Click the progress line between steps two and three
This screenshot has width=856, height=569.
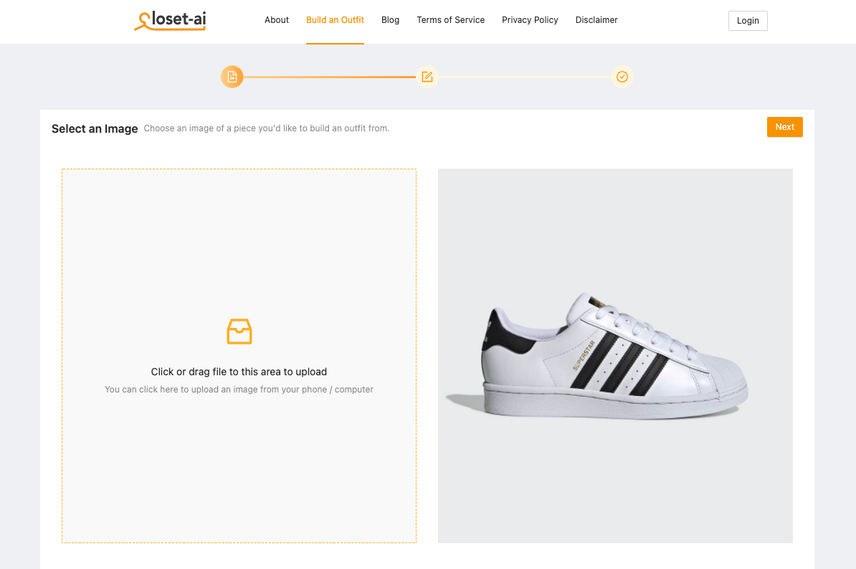(x=525, y=77)
